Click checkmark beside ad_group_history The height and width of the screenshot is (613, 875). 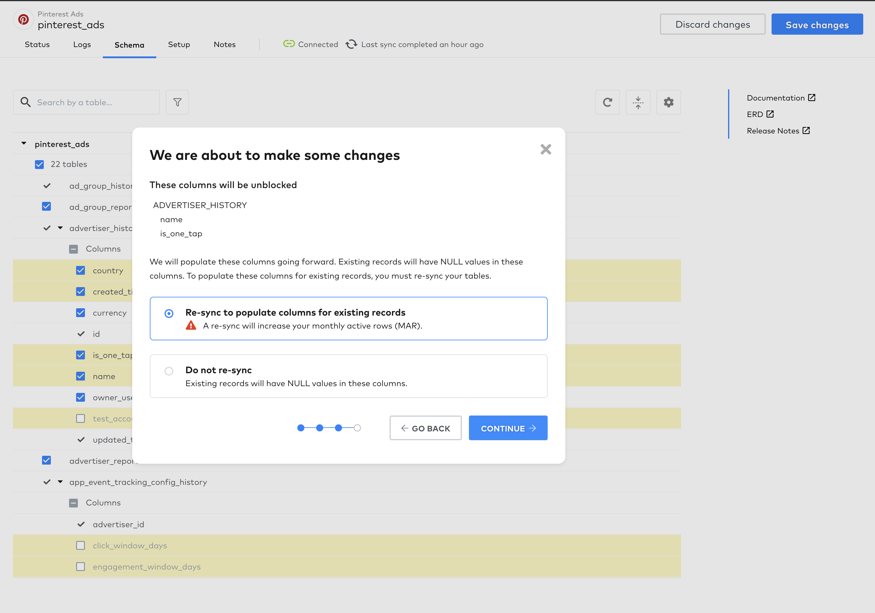(x=47, y=186)
